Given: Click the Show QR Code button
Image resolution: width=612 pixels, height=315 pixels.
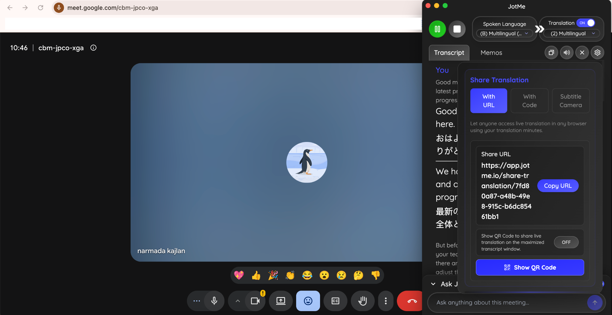Looking at the screenshot, I should pyautogui.click(x=530, y=267).
